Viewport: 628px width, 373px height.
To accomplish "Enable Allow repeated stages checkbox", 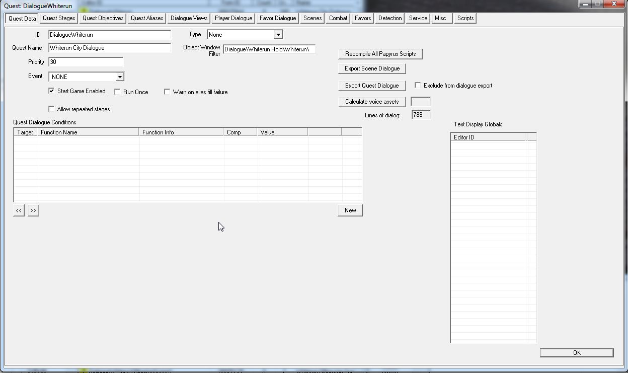I will tap(51, 109).
